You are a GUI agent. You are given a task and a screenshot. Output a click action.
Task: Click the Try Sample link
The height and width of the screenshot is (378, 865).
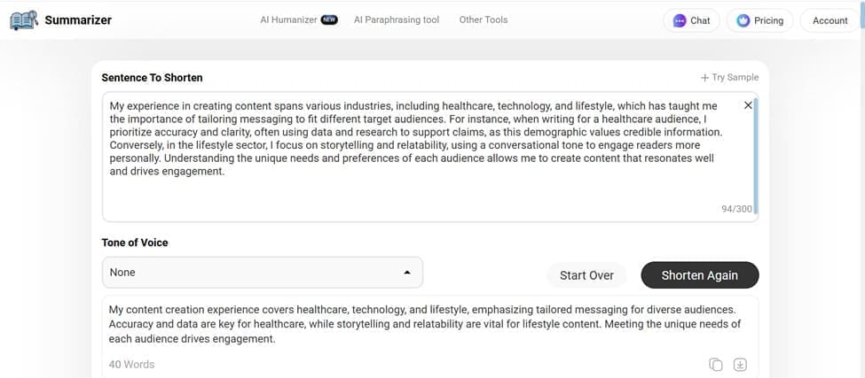735,78
